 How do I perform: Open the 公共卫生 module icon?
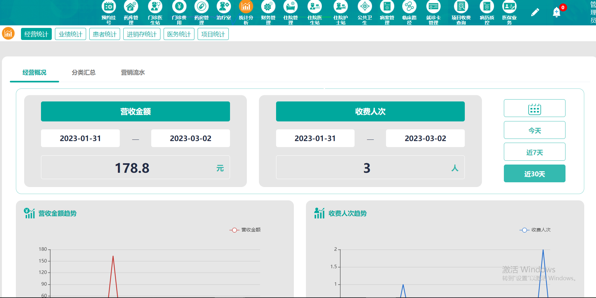[365, 6]
